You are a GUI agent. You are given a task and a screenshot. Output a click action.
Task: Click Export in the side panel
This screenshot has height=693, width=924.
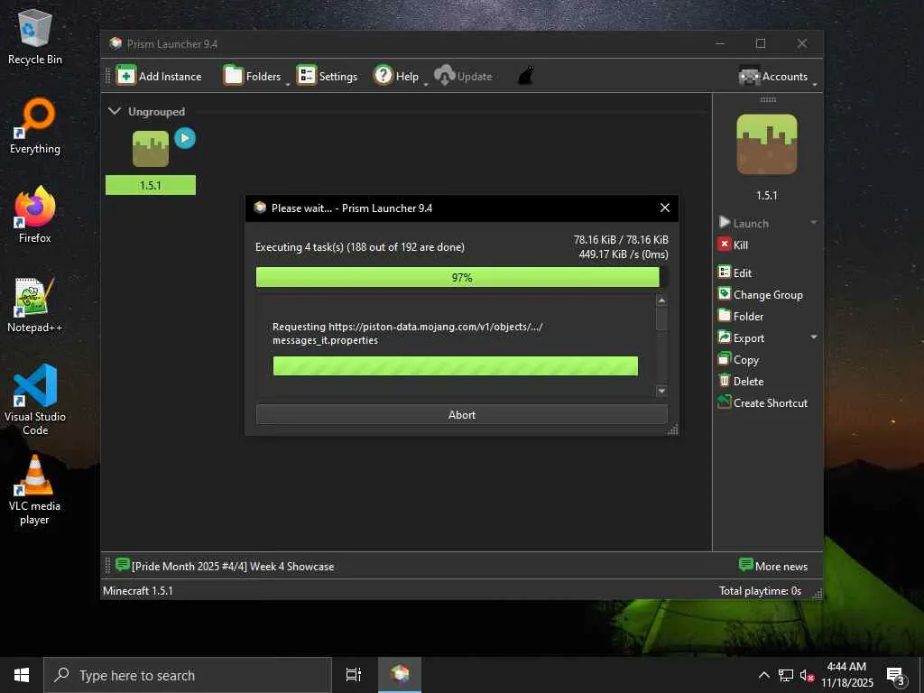(741, 337)
